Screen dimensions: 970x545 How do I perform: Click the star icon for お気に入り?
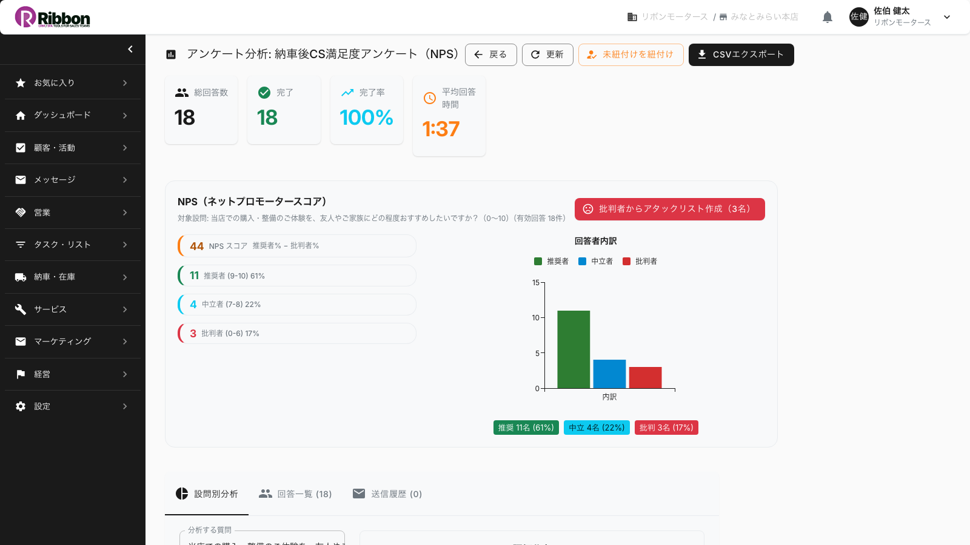(21, 83)
